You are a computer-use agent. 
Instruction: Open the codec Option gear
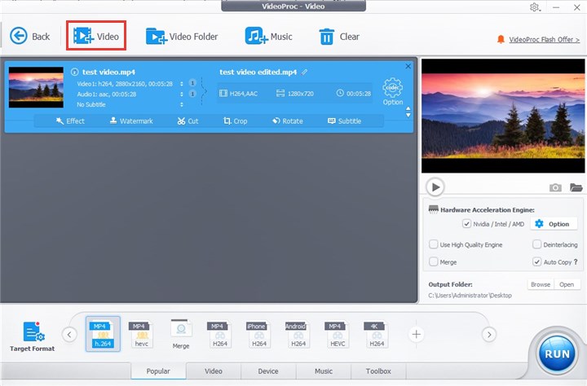pyautogui.click(x=393, y=91)
